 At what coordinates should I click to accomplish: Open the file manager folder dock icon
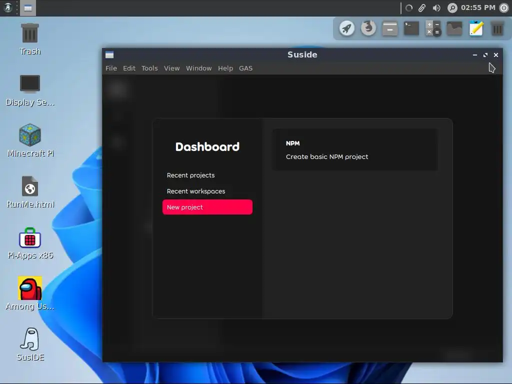coord(454,28)
